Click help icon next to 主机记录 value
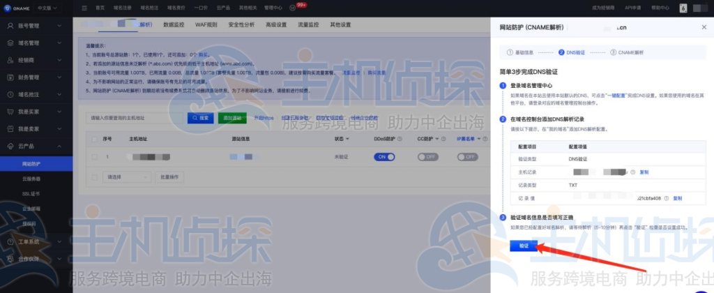This screenshot has width=714, height=293. point(632,172)
